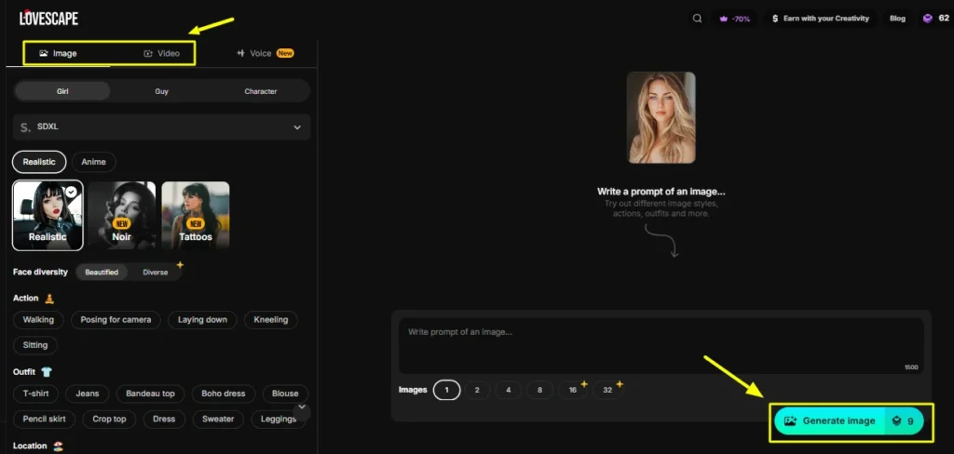Image resolution: width=954 pixels, height=454 pixels.
Task: Add the Leggings outfit
Action: [x=279, y=420]
